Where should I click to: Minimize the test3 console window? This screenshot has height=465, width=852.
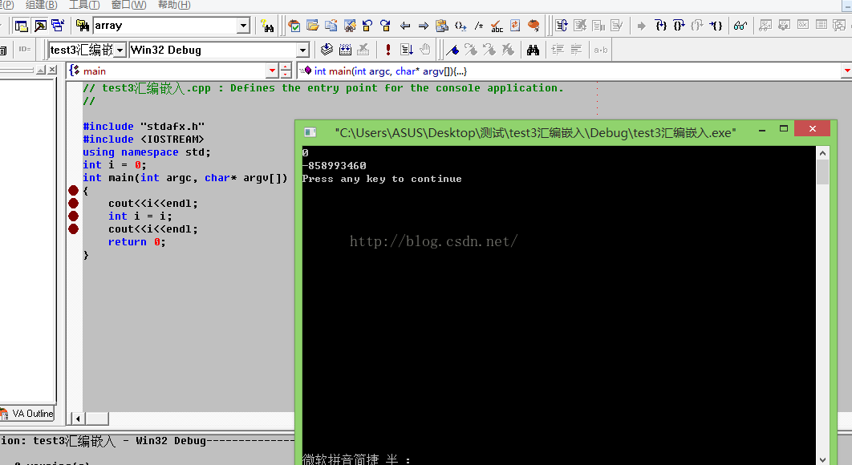(x=762, y=130)
